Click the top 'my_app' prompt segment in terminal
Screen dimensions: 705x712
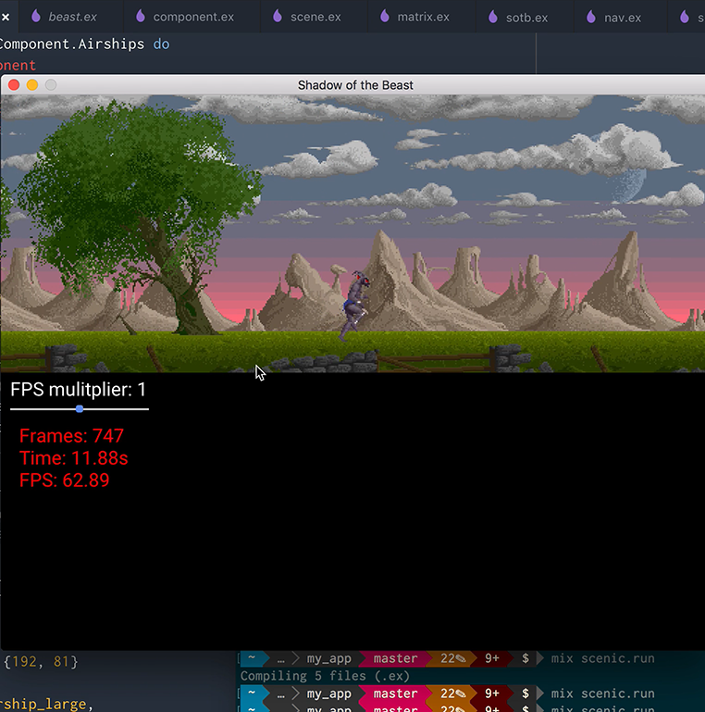pos(329,658)
